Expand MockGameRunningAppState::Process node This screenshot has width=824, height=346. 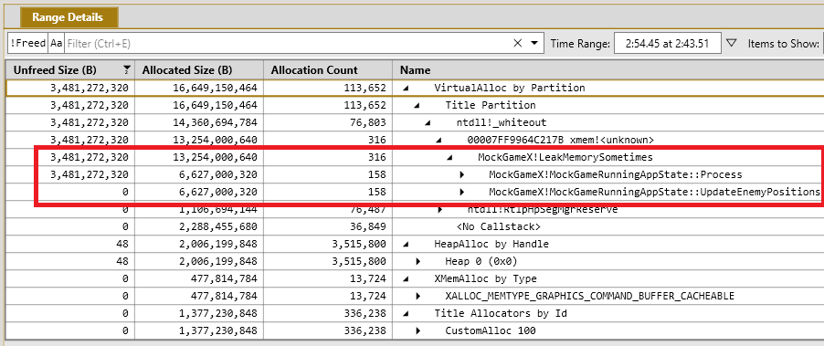tap(461, 174)
